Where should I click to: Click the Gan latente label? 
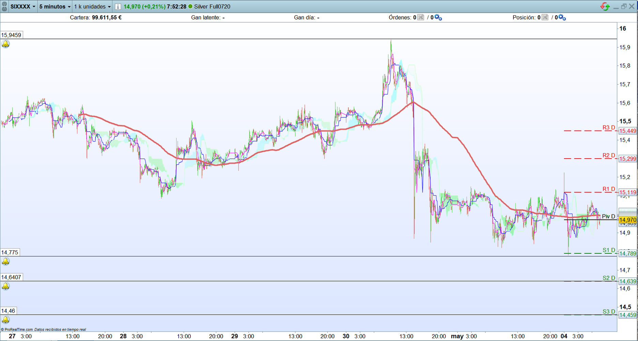click(x=206, y=17)
